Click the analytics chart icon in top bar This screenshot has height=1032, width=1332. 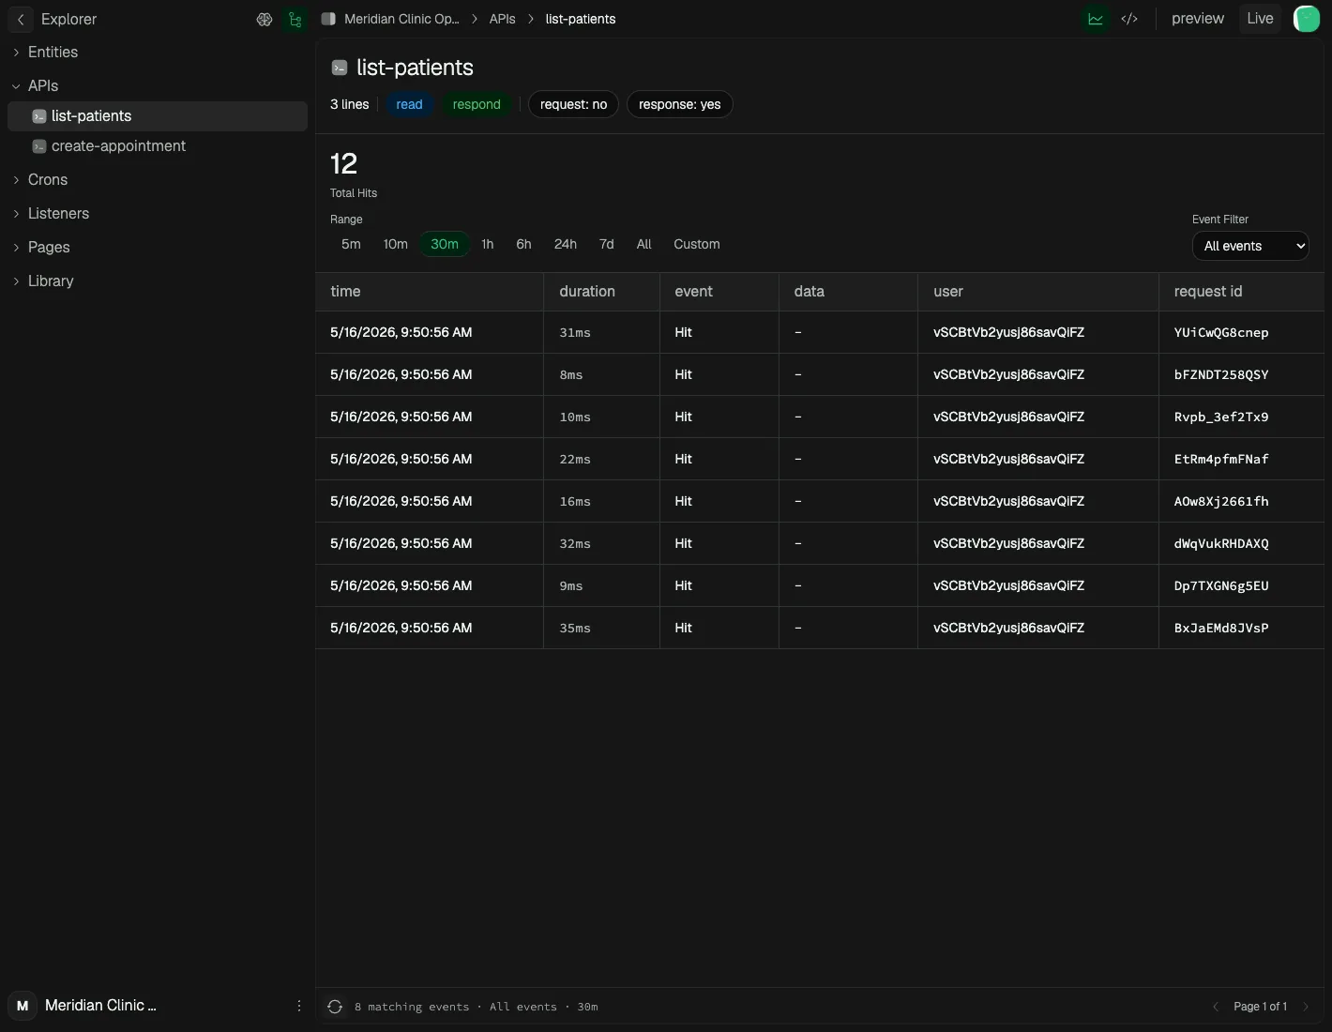(1095, 19)
